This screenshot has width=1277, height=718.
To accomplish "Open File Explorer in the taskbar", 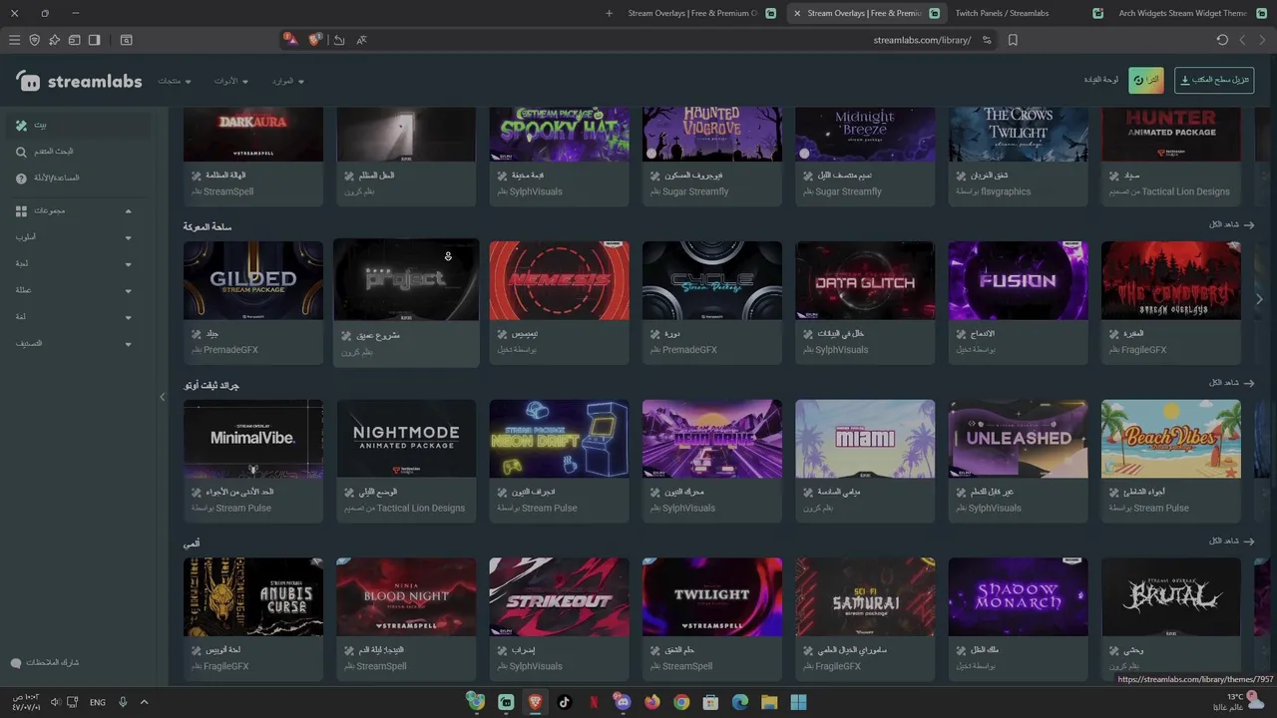I will [769, 702].
